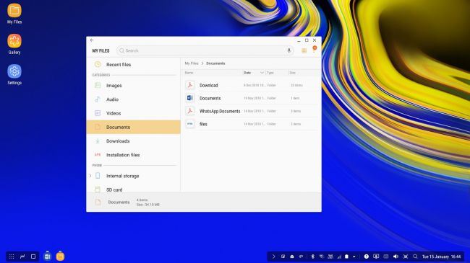470x263 pixels.
Task: Click the Word icon beside Documents row
Action: 189,98
